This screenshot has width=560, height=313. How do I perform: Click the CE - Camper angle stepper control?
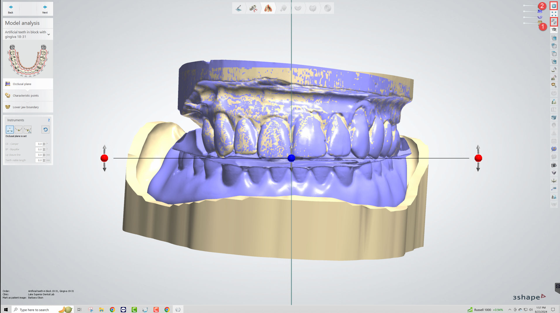point(44,144)
